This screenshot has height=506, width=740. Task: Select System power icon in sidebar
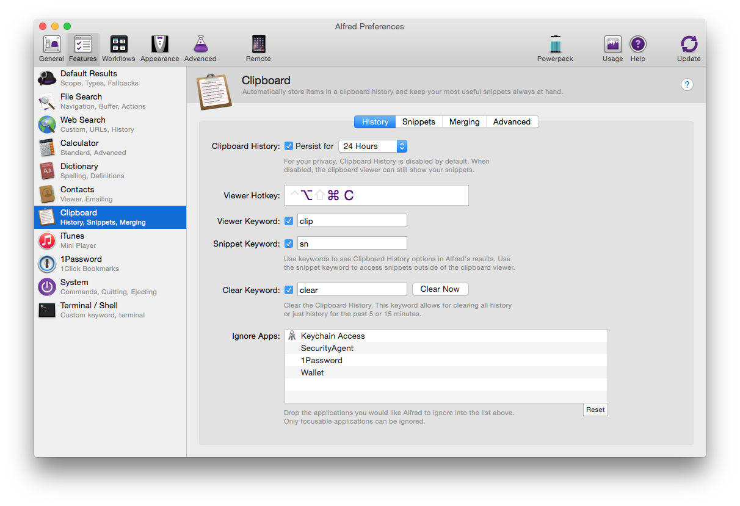click(x=47, y=287)
